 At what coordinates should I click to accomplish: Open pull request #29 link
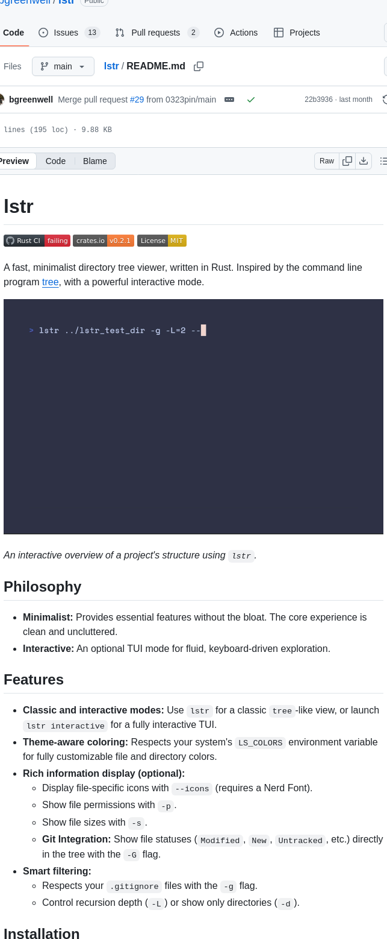(137, 100)
